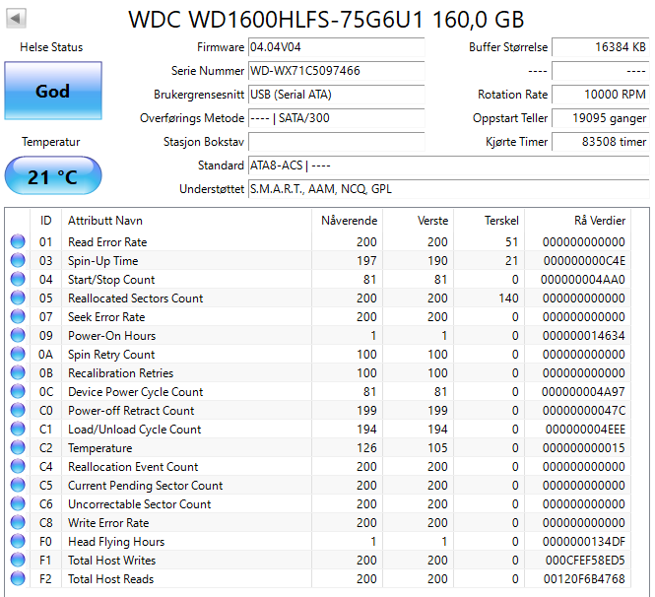This screenshot has width=655, height=597.
Task: Click raw value 0000000134DF
Action: point(583,542)
